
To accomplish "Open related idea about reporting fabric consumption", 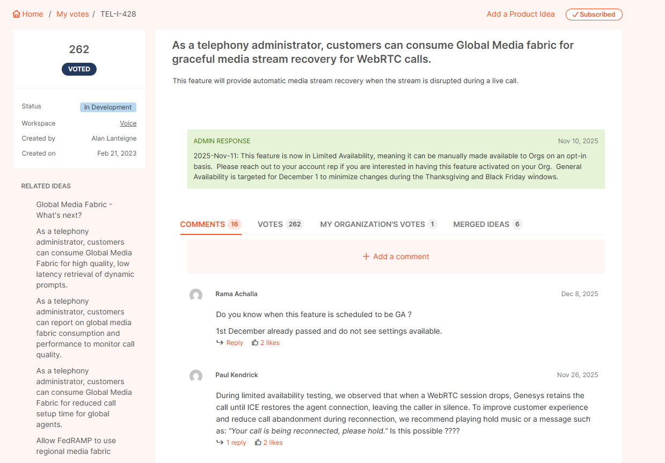I will coord(85,328).
